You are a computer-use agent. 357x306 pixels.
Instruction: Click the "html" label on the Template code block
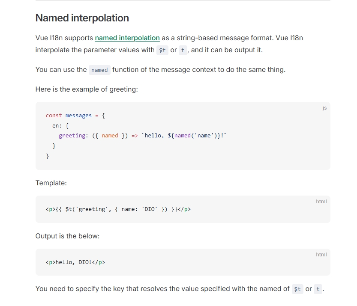(321, 202)
